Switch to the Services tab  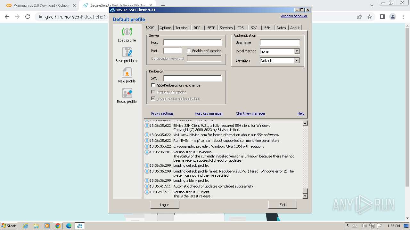point(226,28)
